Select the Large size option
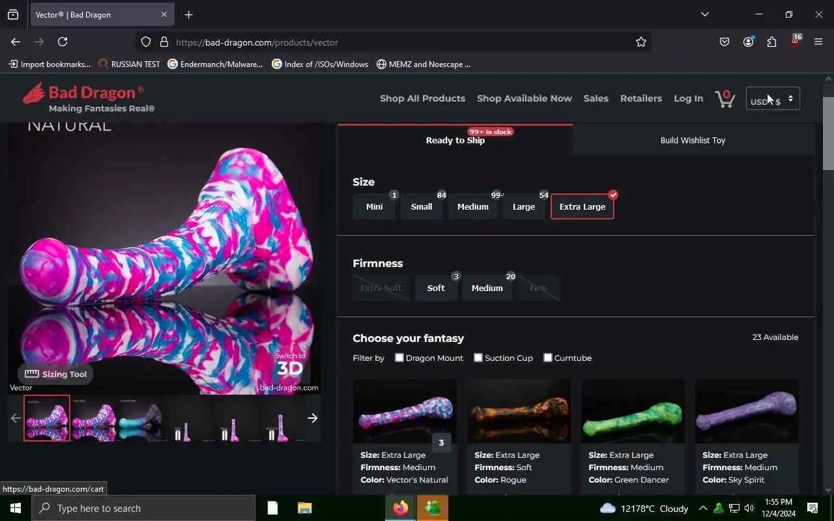Image resolution: width=834 pixels, height=521 pixels. 524,206
